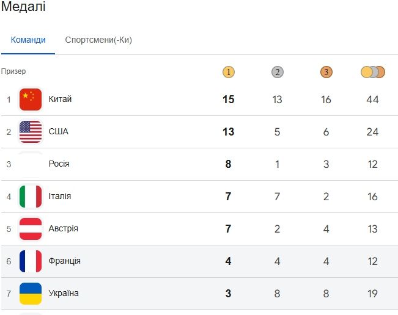
Task: Open the Спортсмени(-Ки) tab
Action: pyautogui.click(x=98, y=40)
